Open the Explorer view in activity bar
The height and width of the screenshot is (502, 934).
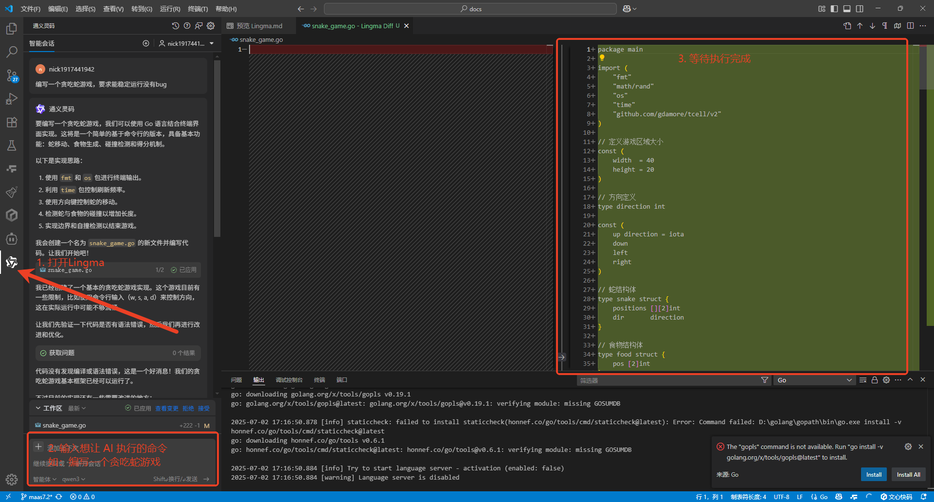(x=12, y=29)
